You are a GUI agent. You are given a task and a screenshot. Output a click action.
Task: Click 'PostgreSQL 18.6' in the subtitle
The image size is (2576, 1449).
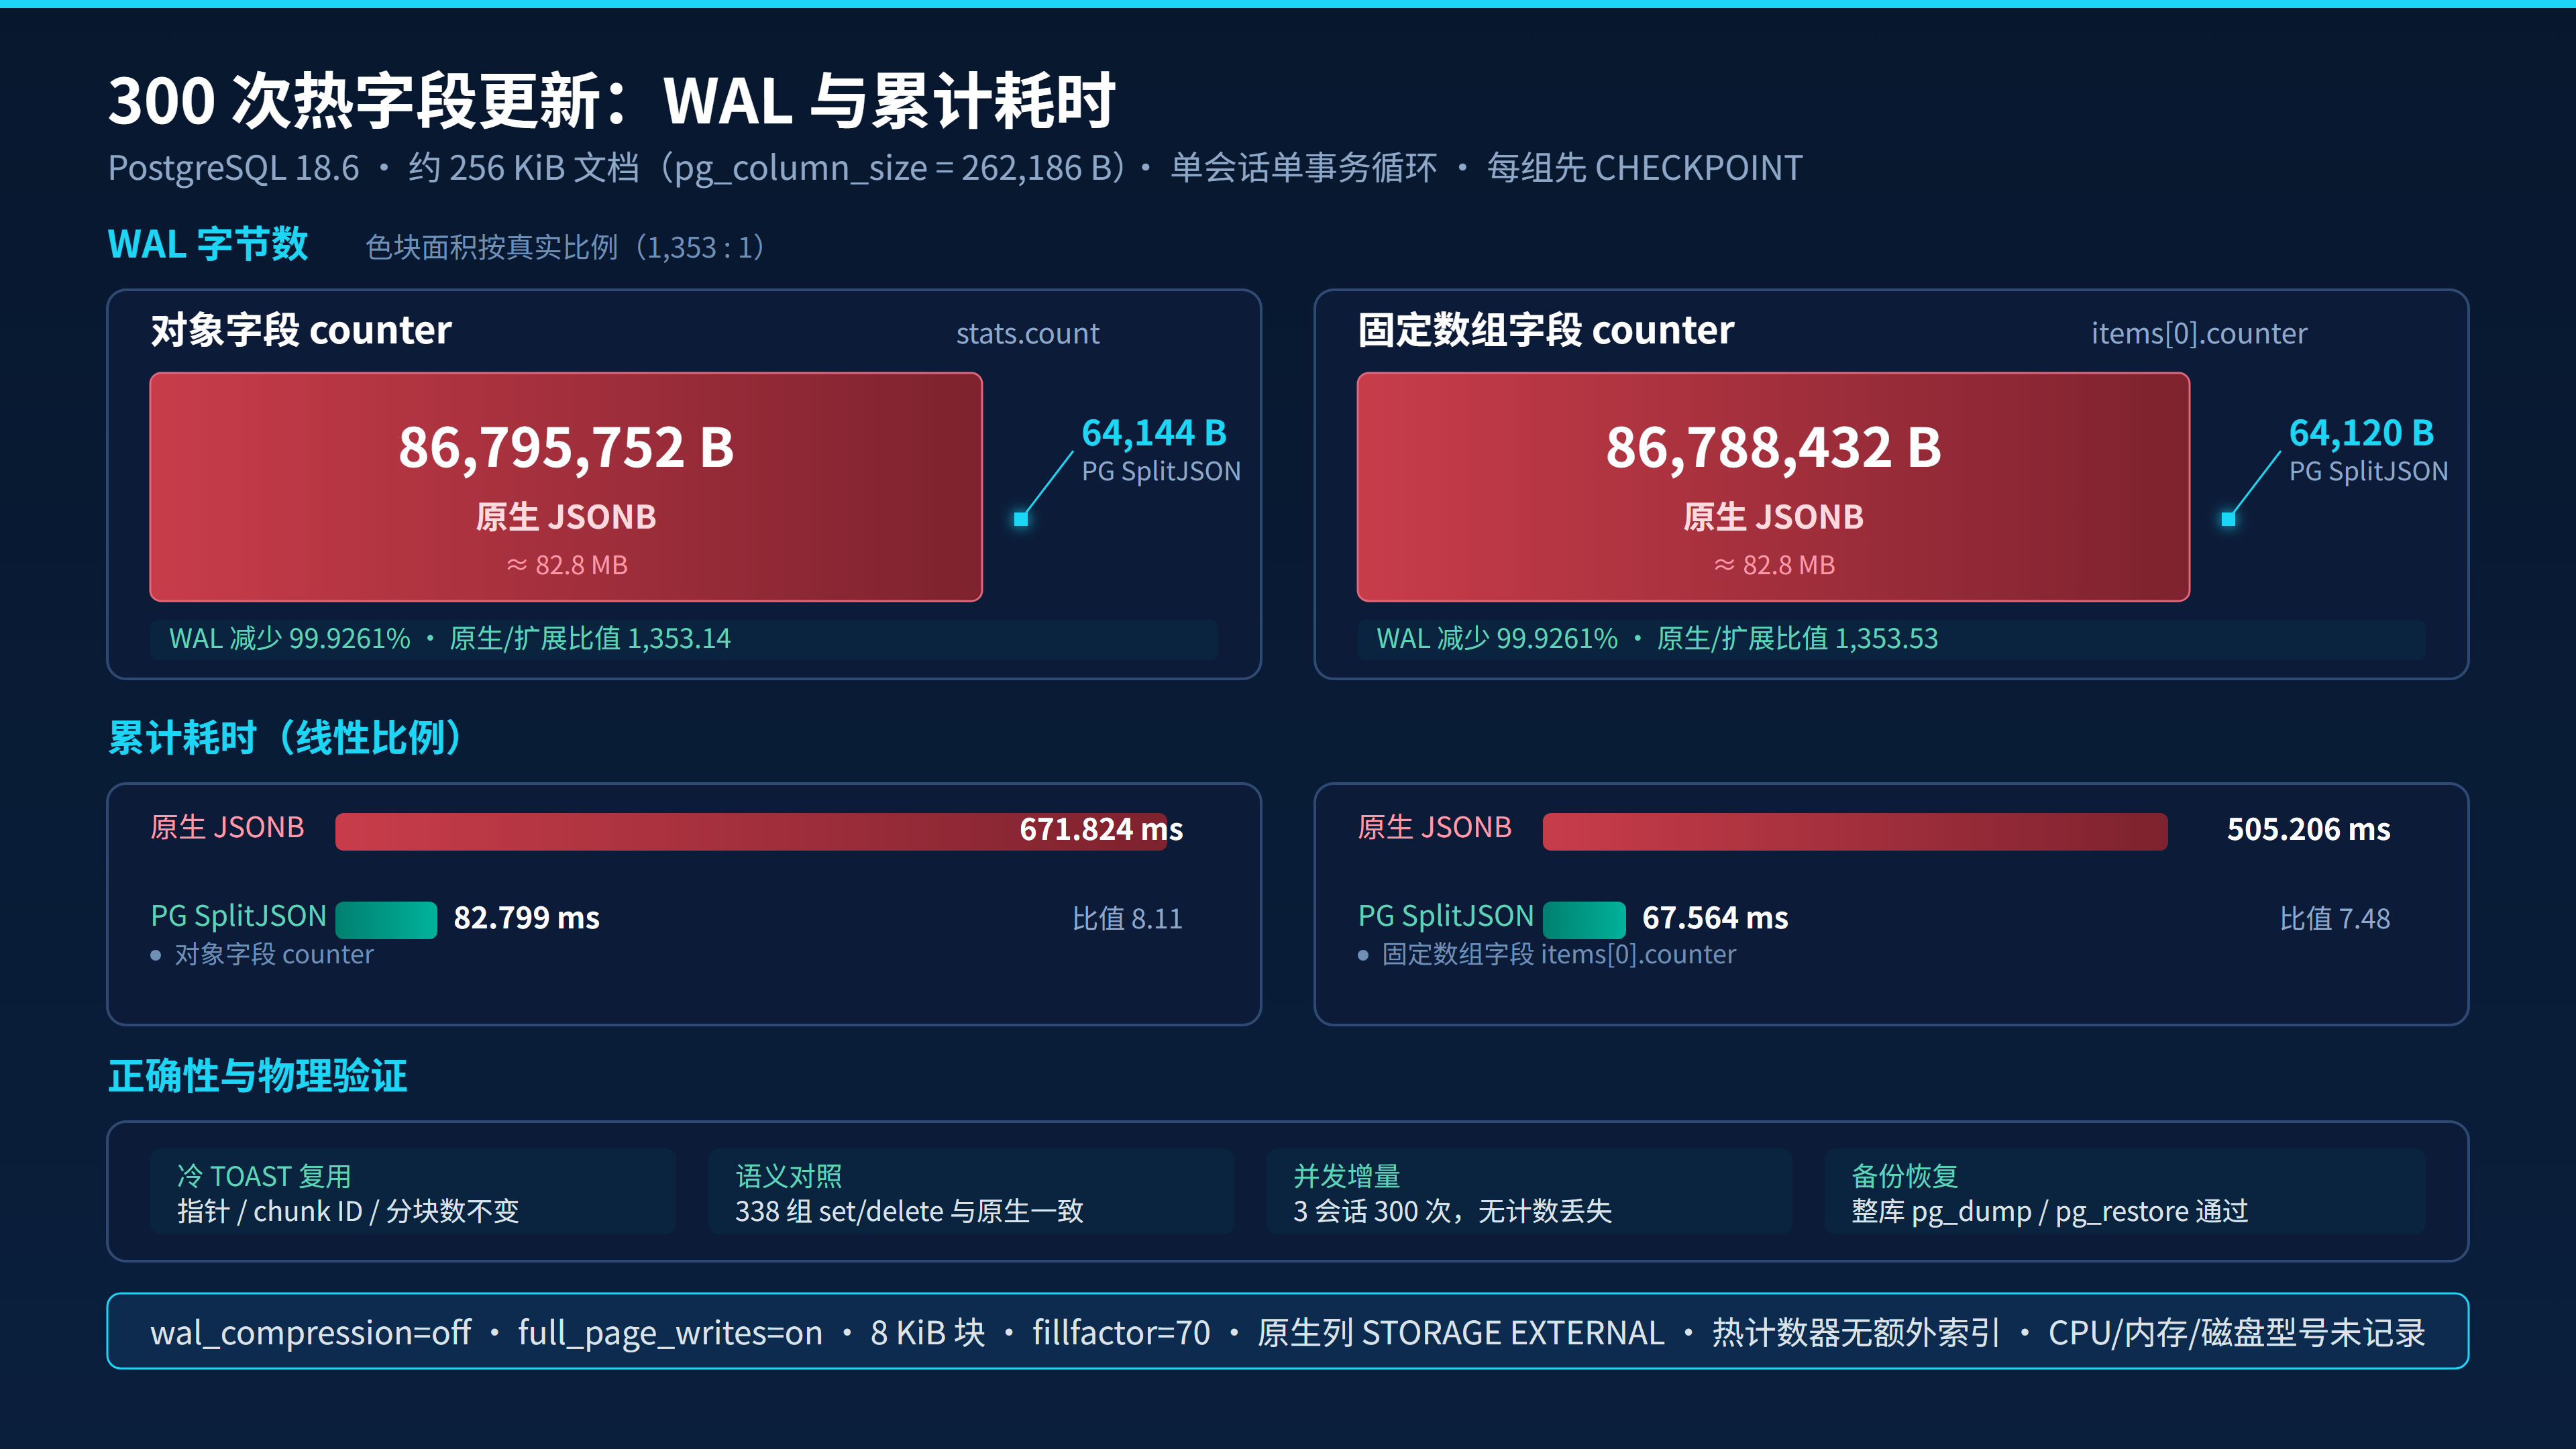pyautogui.click(x=233, y=168)
